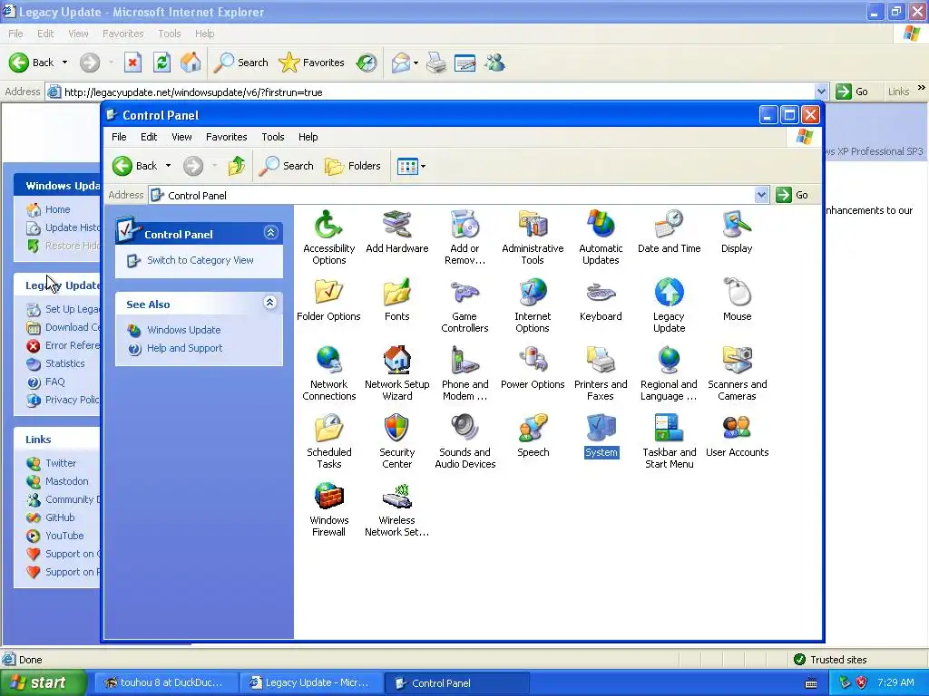The height and width of the screenshot is (696, 929).
Task: Open Control Panel Edit menu
Action: pos(149,137)
